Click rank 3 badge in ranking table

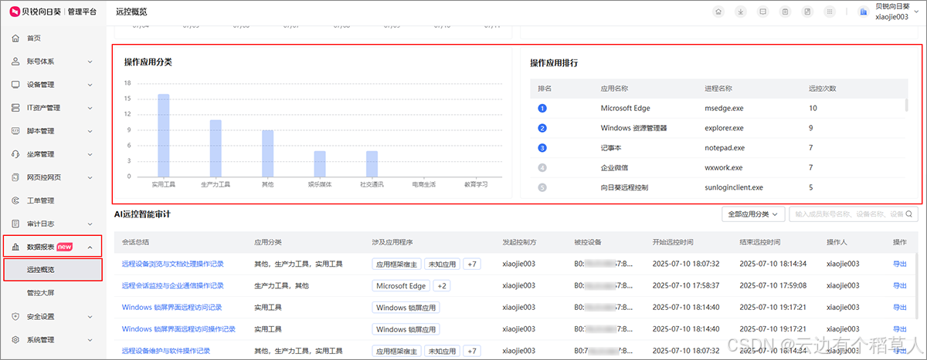[x=542, y=147]
